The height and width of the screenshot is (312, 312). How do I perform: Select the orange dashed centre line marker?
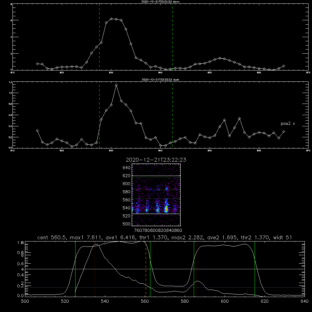pyautogui.click(x=146, y=269)
